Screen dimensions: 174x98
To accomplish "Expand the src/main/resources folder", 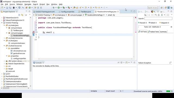I will [x=4, y=38].
